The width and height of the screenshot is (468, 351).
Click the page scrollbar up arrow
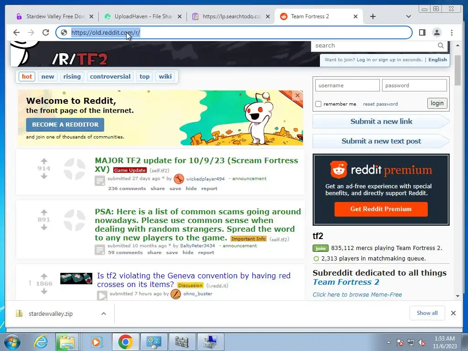(457, 45)
